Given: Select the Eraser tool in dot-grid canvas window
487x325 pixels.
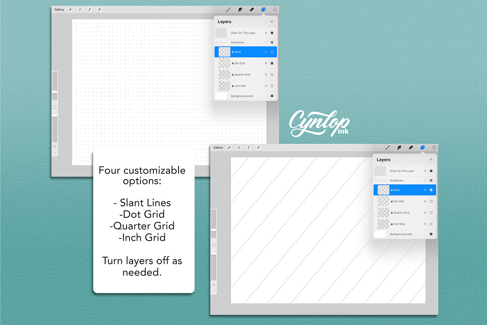Looking at the screenshot, I should pyautogui.click(x=252, y=9).
